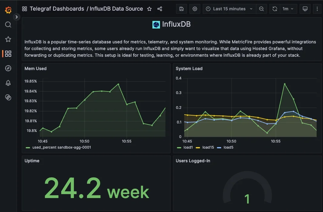
Task: Navigate to Telegraf Dashboards breadcrumb
Action: tap(57, 9)
